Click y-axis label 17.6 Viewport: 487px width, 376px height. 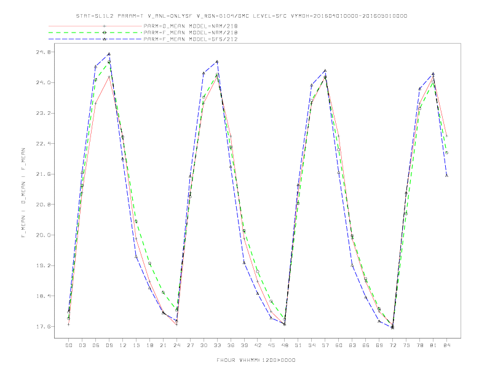coord(43,326)
